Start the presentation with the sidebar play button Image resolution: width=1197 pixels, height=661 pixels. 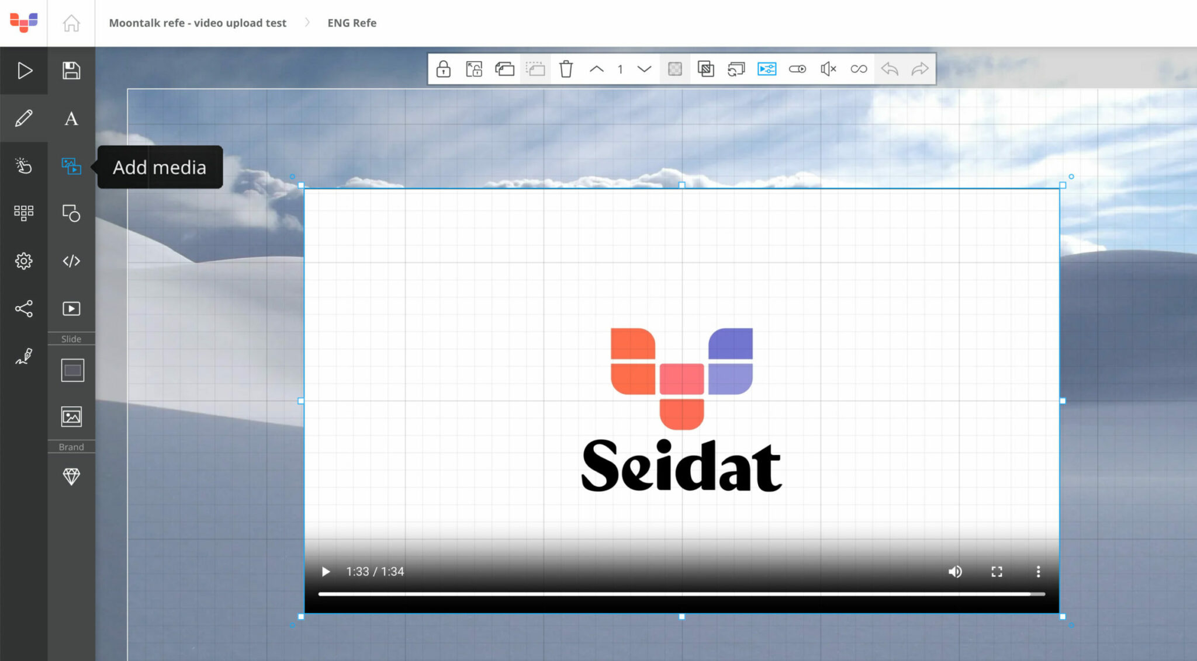tap(24, 70)
